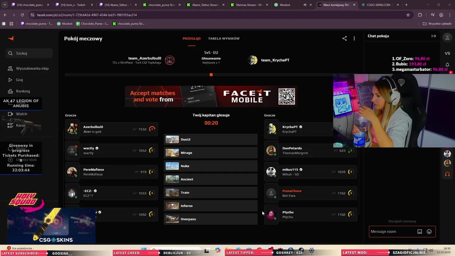Click the share icon in match room header

[344, 38]
